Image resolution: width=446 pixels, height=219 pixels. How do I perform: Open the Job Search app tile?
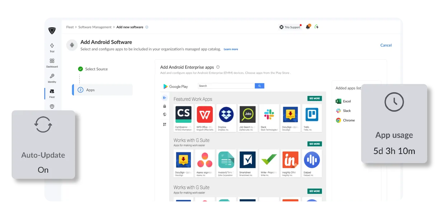tap(248, 118)
